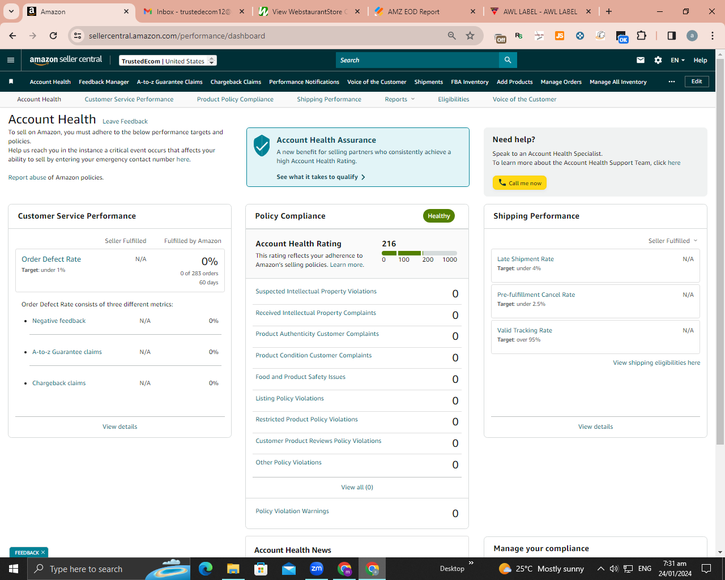
Task: Click the extension icon with OK badge
Action: (622, 37)
